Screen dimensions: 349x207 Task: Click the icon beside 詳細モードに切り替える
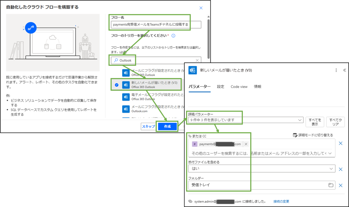coord(295,135)
